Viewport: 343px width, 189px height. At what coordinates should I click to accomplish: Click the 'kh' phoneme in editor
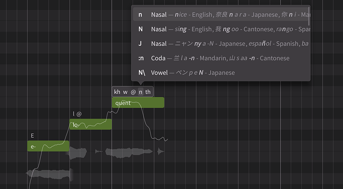[x=117, y=92]
